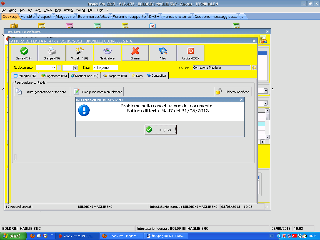This screenshot has width=320, height=240.
Task: Open Gestione messaggistica tab
Action: coord(216,17)
